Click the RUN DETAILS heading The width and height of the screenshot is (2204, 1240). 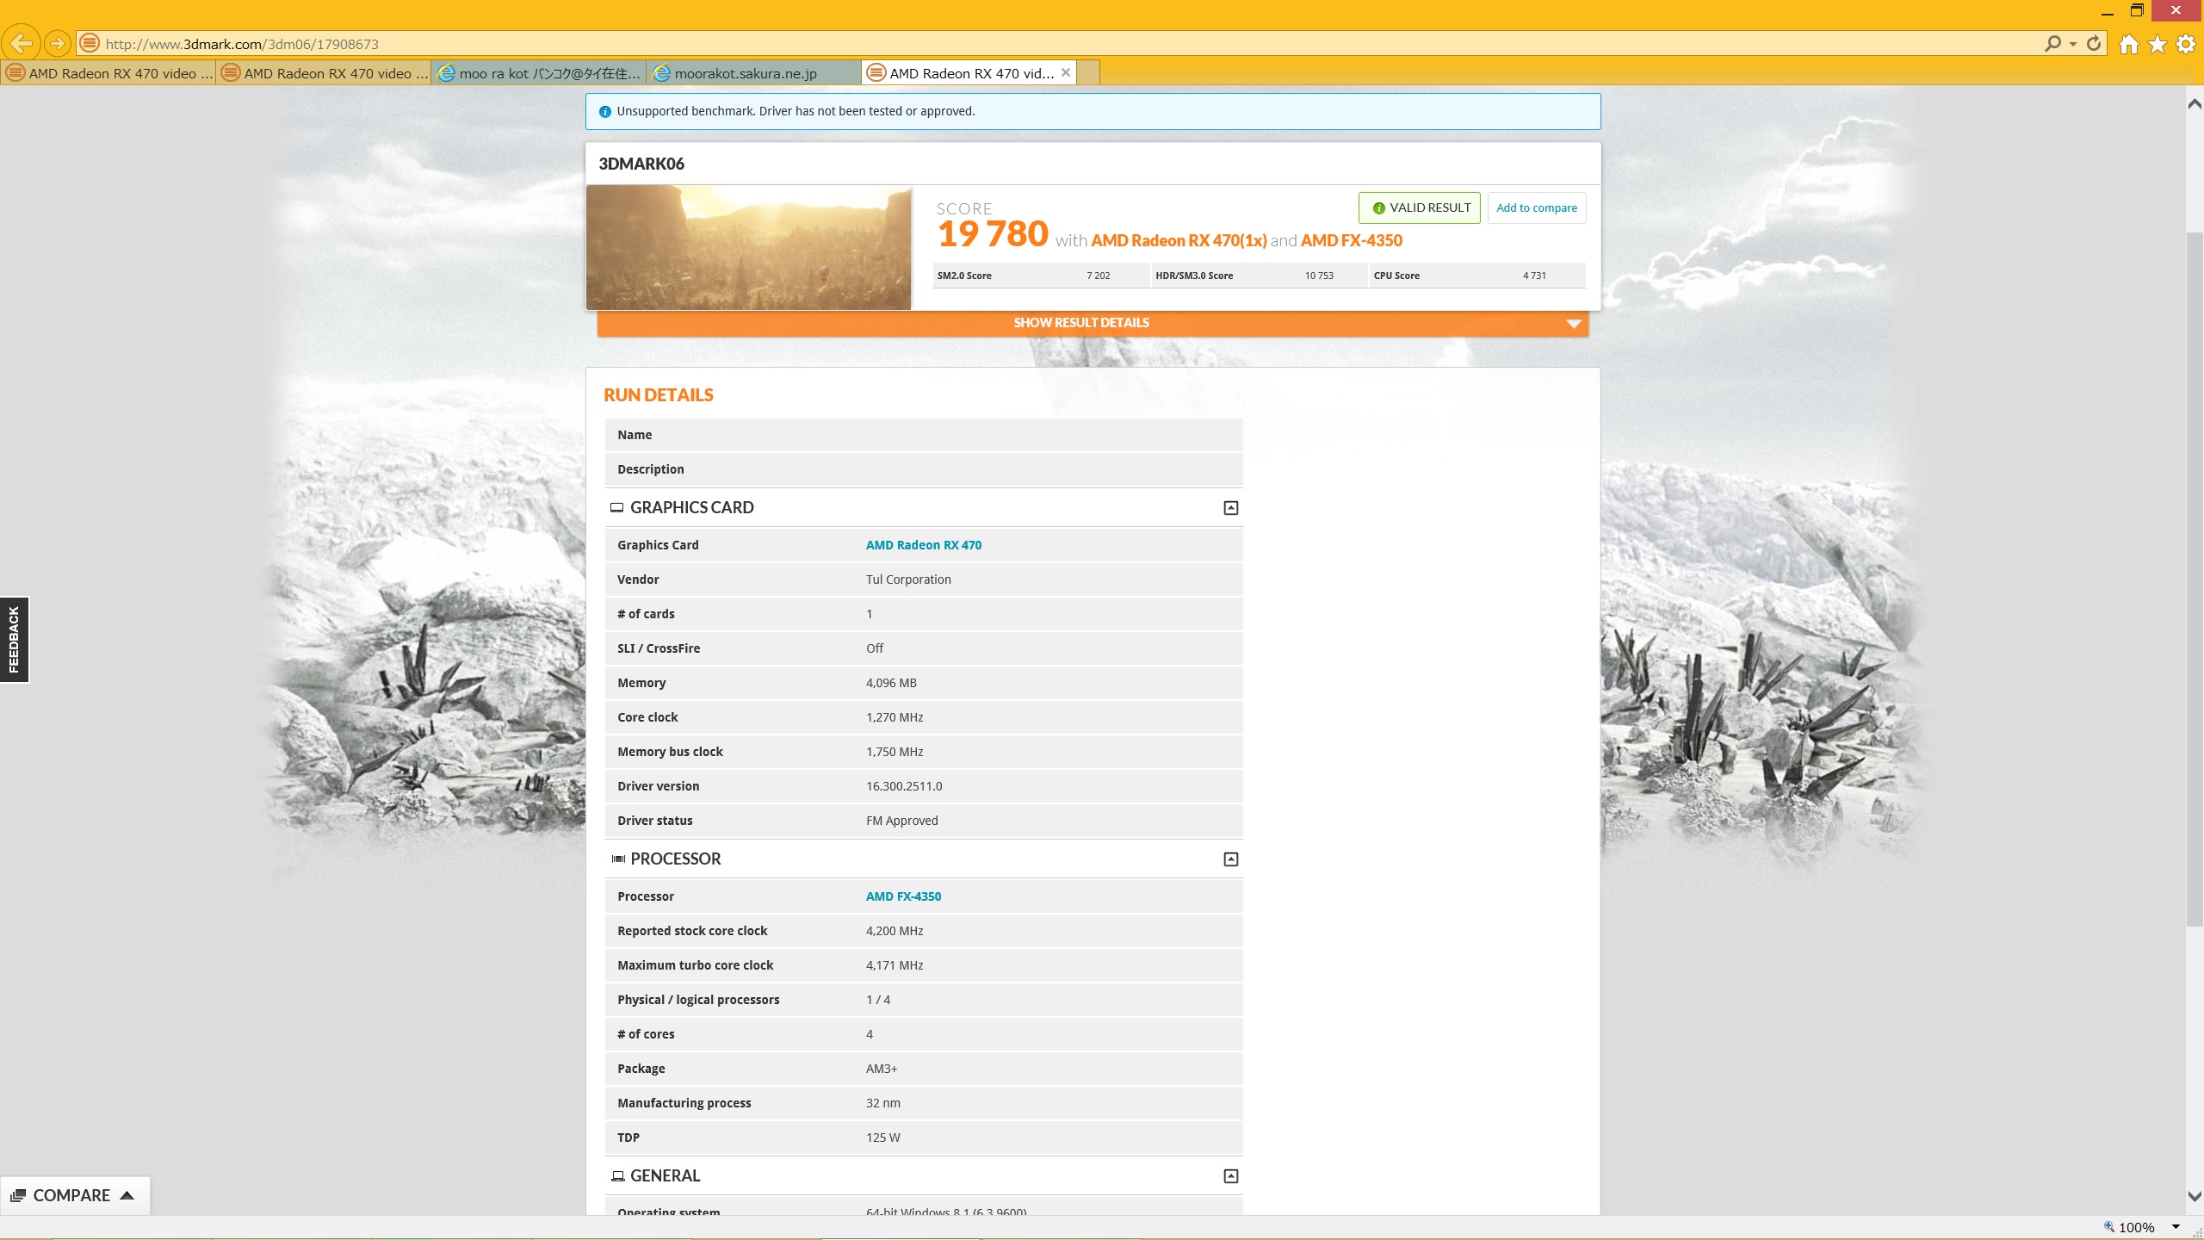pos(659,395)
